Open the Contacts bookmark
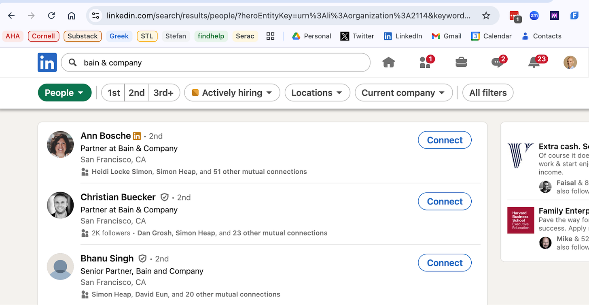This screenshot has width=589, height=305. click(542, 36)
